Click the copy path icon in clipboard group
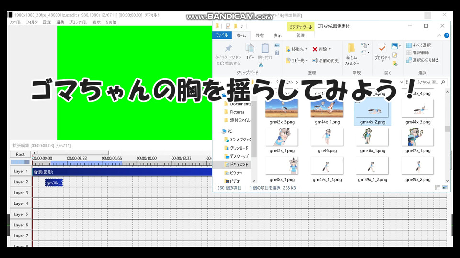 click(x=276, y=46)
